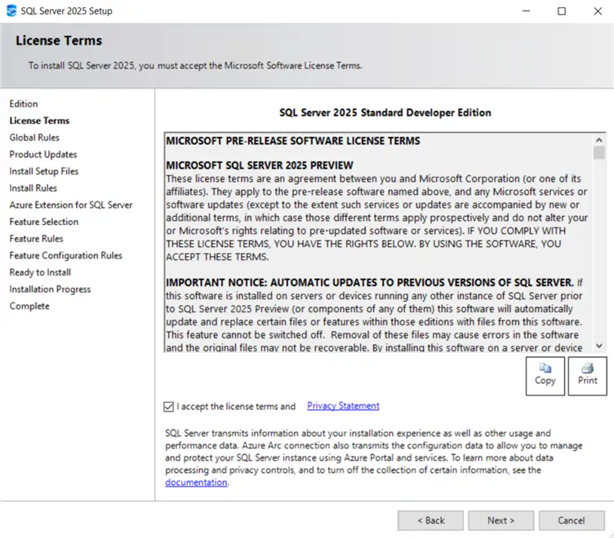Select the Install Rules step
This screenshot has width=614, height=538.
[33, 187]
